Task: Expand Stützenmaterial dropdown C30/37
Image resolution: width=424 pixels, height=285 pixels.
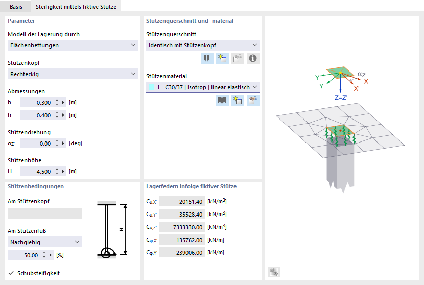Action: (x=203, y=87)
